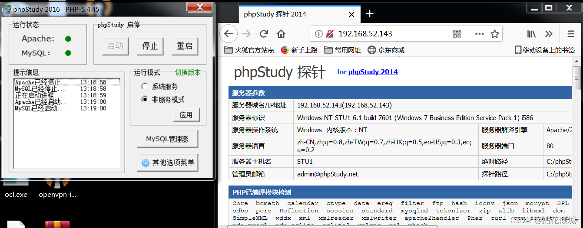Click the 应用 button

pos(186,115)
